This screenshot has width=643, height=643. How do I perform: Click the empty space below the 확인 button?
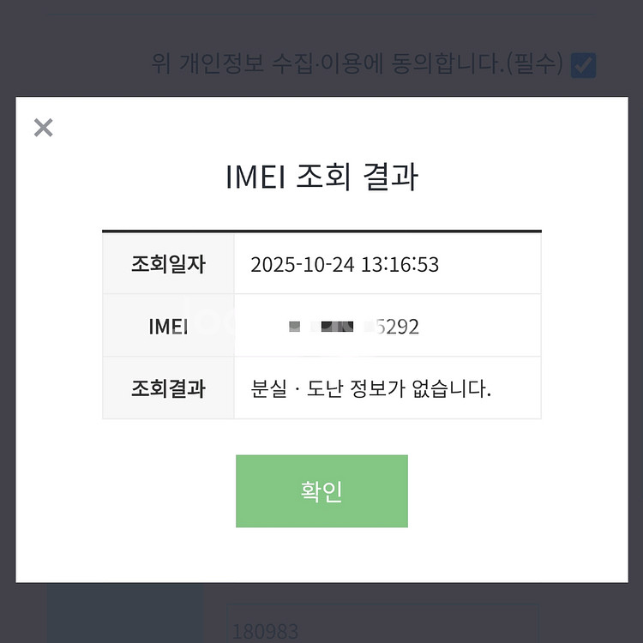[x=321, y=555]
